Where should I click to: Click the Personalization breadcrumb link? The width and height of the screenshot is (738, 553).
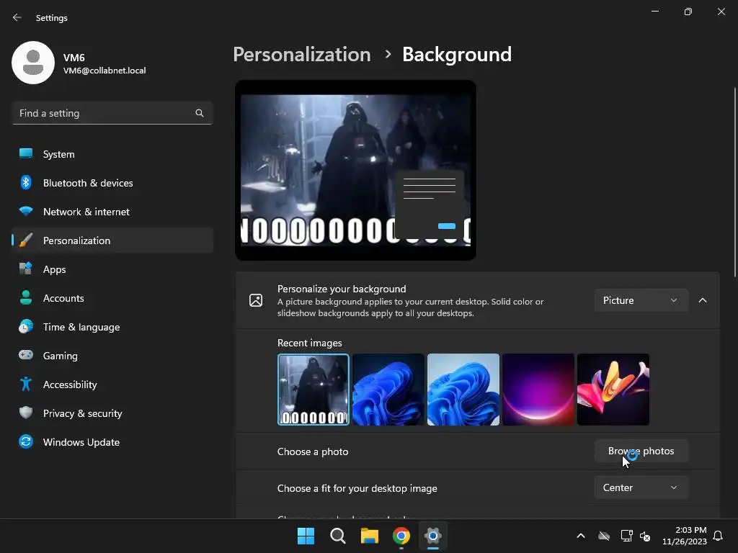(x=302, y=55)
